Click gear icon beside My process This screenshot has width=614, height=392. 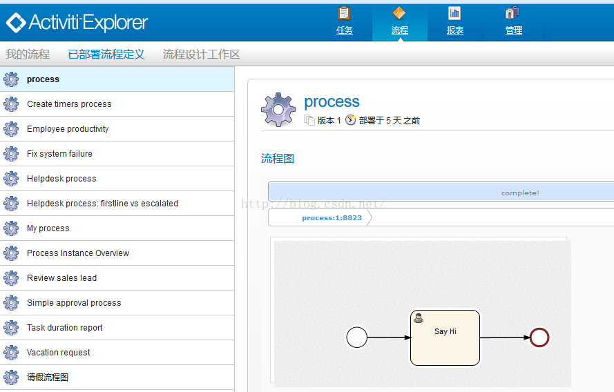11,228
